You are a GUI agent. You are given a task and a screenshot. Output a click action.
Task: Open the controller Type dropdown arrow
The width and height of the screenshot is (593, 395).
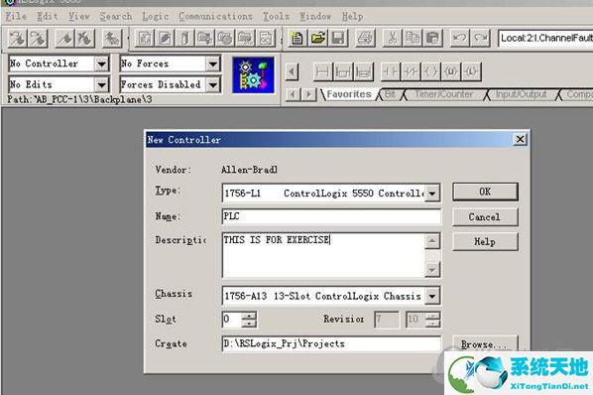pyautogui.click(x=432, y=194)
